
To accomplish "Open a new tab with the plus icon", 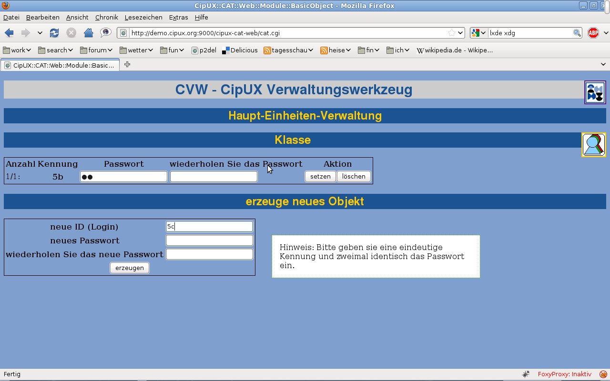I will pos(127,64).
